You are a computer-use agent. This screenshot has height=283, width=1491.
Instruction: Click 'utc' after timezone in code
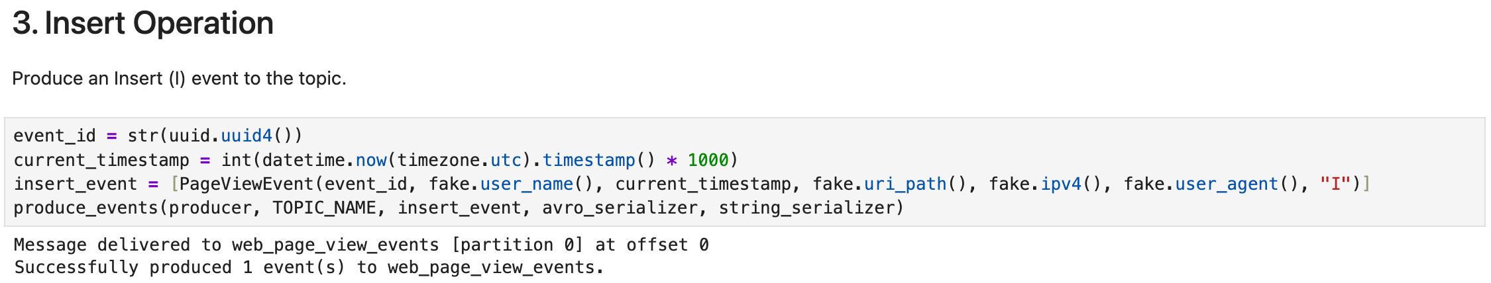point(506,160)
